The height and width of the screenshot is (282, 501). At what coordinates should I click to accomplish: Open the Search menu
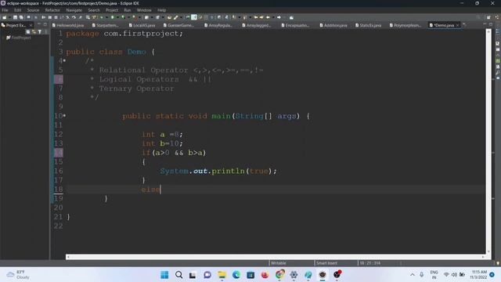[x=94, y=10]
